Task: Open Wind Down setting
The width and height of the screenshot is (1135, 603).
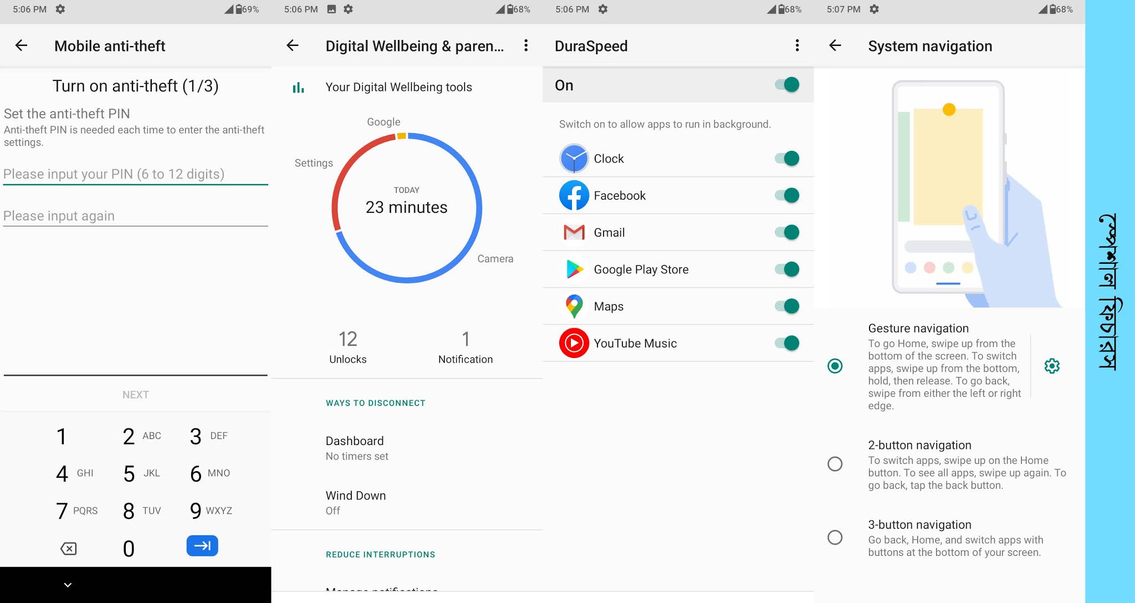Action: (x=355, y=502)
